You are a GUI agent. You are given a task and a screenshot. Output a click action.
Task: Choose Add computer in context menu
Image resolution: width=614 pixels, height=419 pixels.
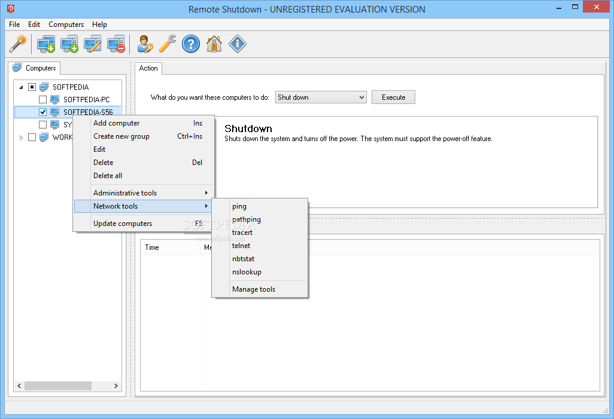tap(144, 123)
